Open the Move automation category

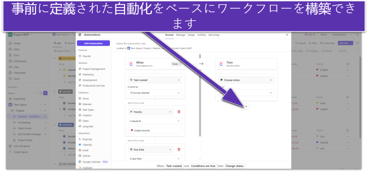84,98
